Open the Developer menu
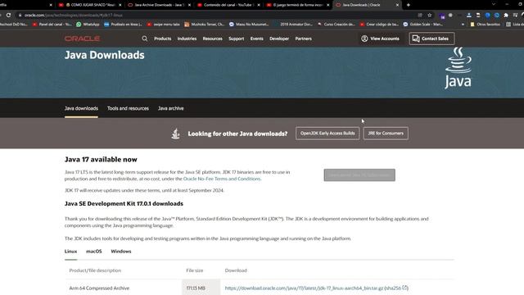524x295 pixels. 279,39
